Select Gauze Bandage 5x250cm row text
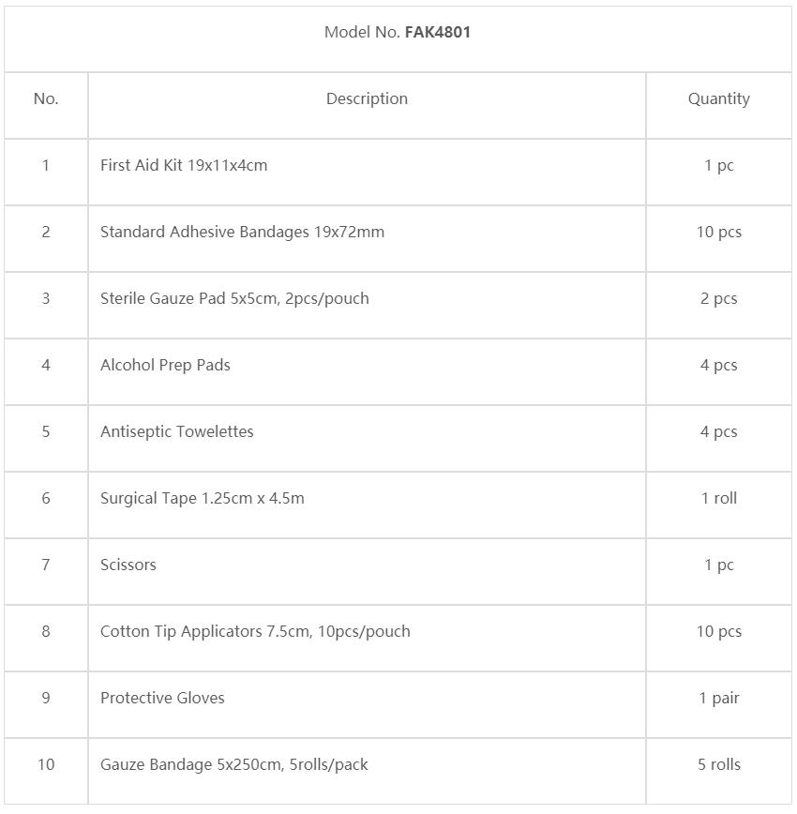This screenshot has width=797, height=814. 233,764
